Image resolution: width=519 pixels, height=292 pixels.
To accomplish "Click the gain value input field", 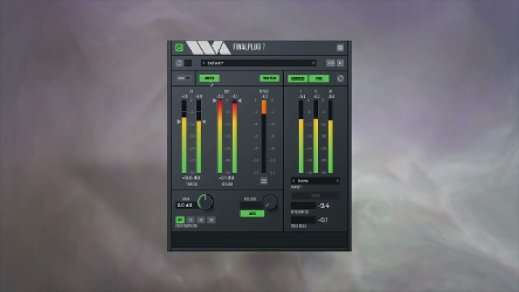I will [185, 205].
